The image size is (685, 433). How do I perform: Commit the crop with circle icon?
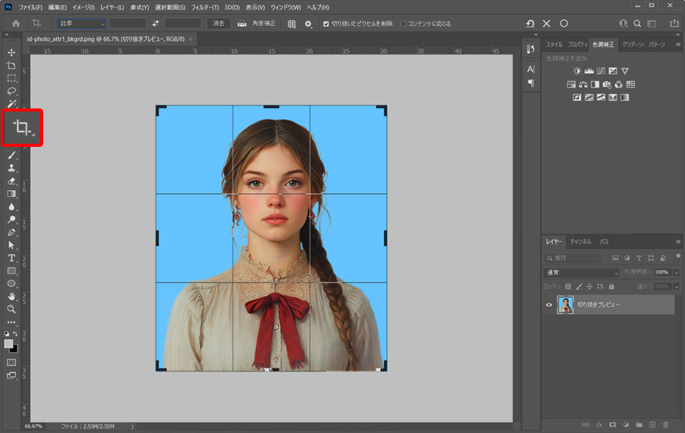coord(564,24)
